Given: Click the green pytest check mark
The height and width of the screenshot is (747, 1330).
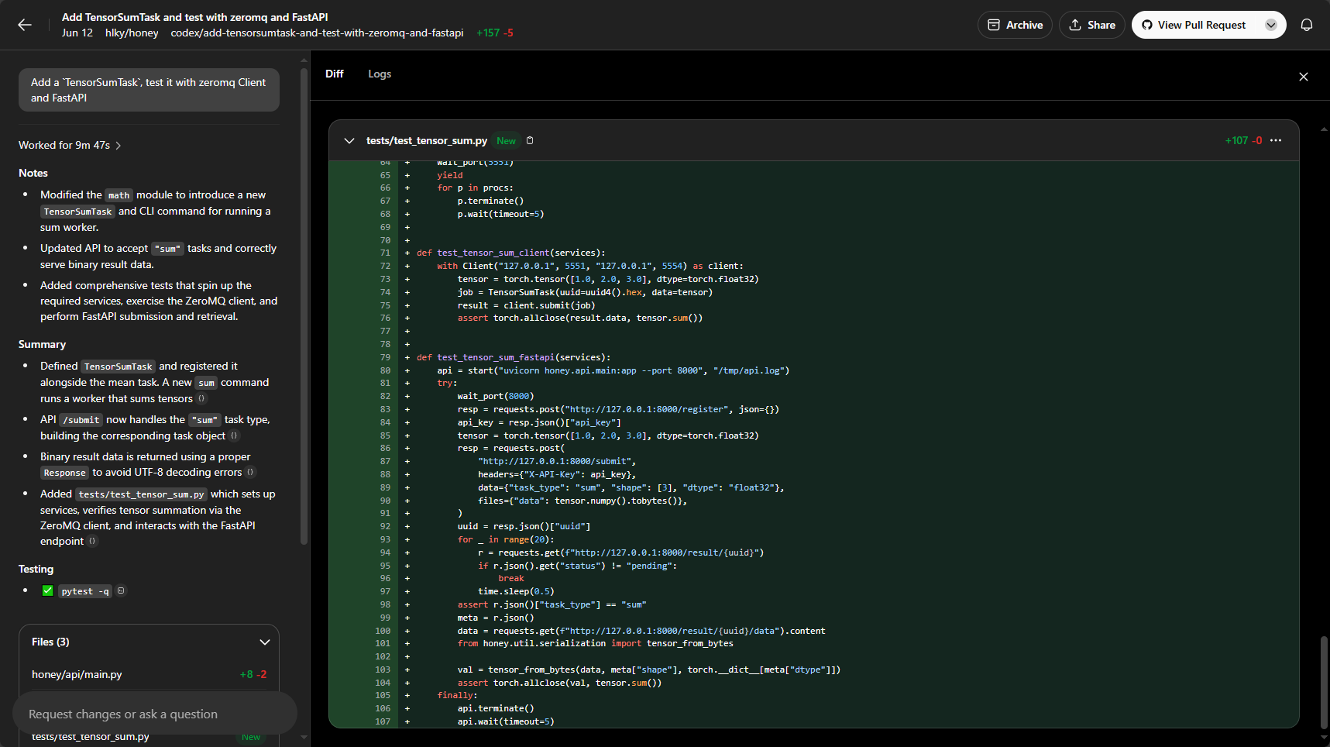Looking at the screenshot, I should click(47, 590).
